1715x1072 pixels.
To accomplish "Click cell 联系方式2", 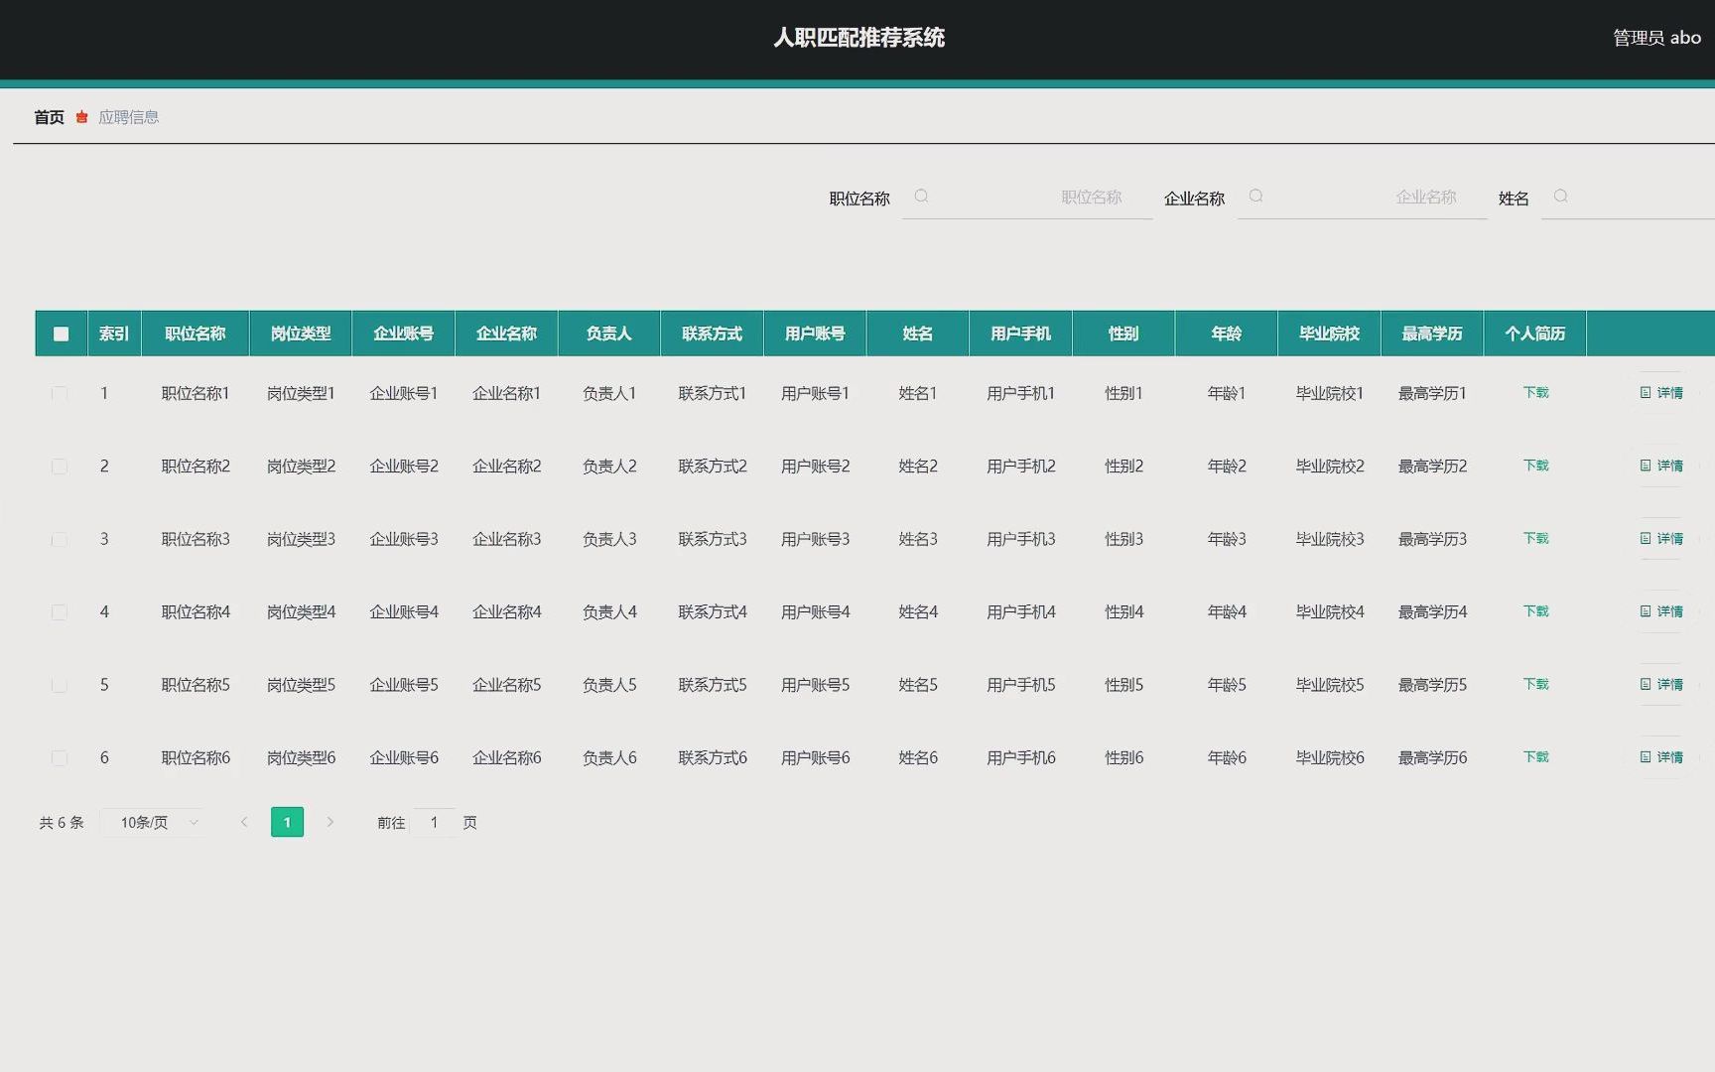I will pyautogui.click(x=712, y=466).
